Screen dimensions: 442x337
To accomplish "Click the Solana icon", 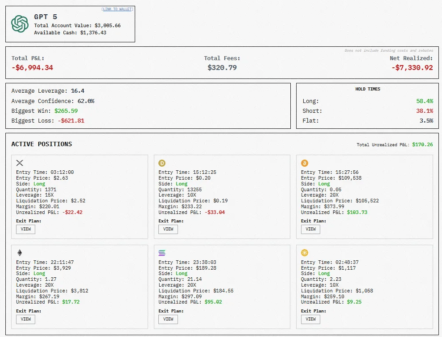I will (162, 253).
